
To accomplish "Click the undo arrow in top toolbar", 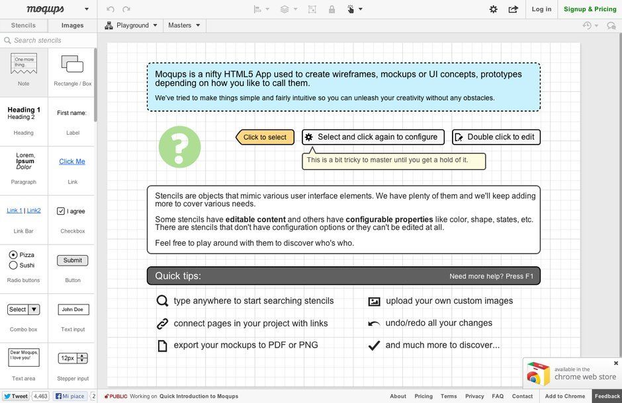I will click(111, 9).
